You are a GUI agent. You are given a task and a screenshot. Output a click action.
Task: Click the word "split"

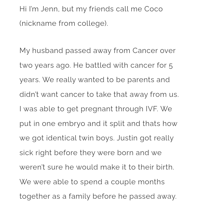point(117,124)
